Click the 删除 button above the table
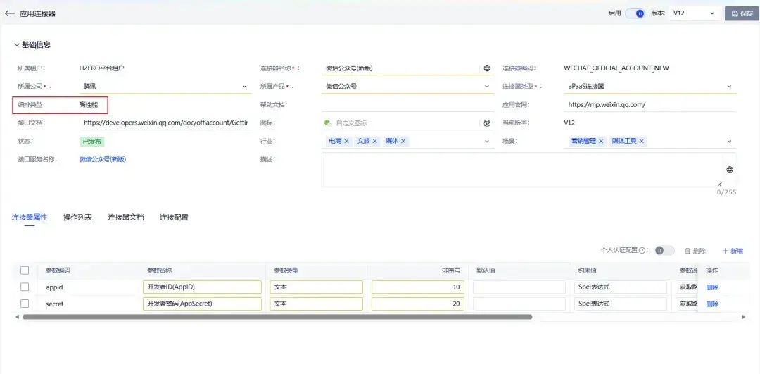The image size is (760, 374). point(695,251)
